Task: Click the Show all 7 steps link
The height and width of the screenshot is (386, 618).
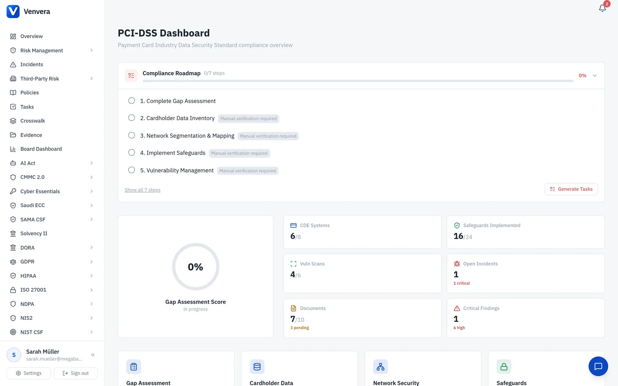Action: (x=143, y=190)
